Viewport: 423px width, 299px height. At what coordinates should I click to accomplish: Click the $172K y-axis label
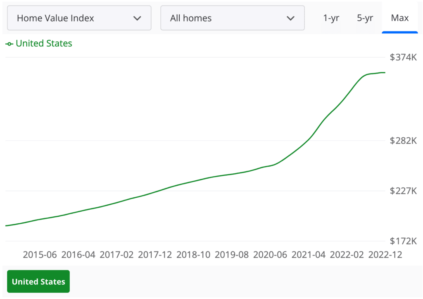click(403, 241)
